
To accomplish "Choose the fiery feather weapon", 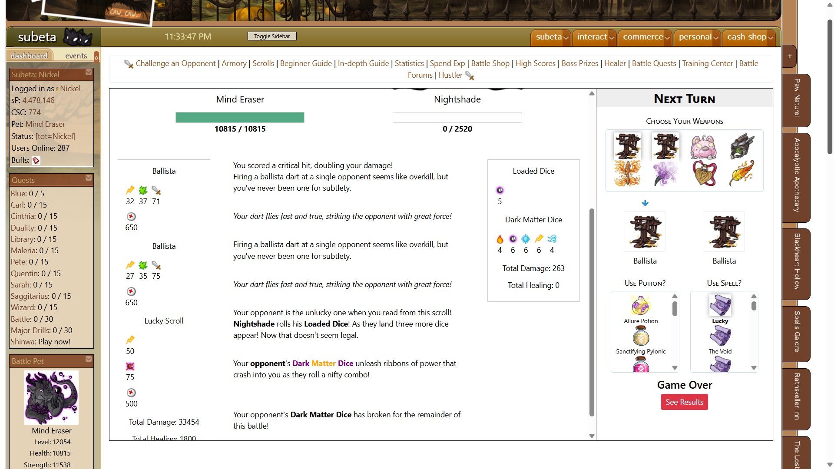I will (x=742, y=173).
